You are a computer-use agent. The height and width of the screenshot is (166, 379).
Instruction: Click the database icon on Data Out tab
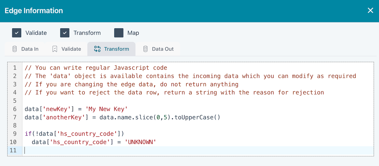pos(145,49)
